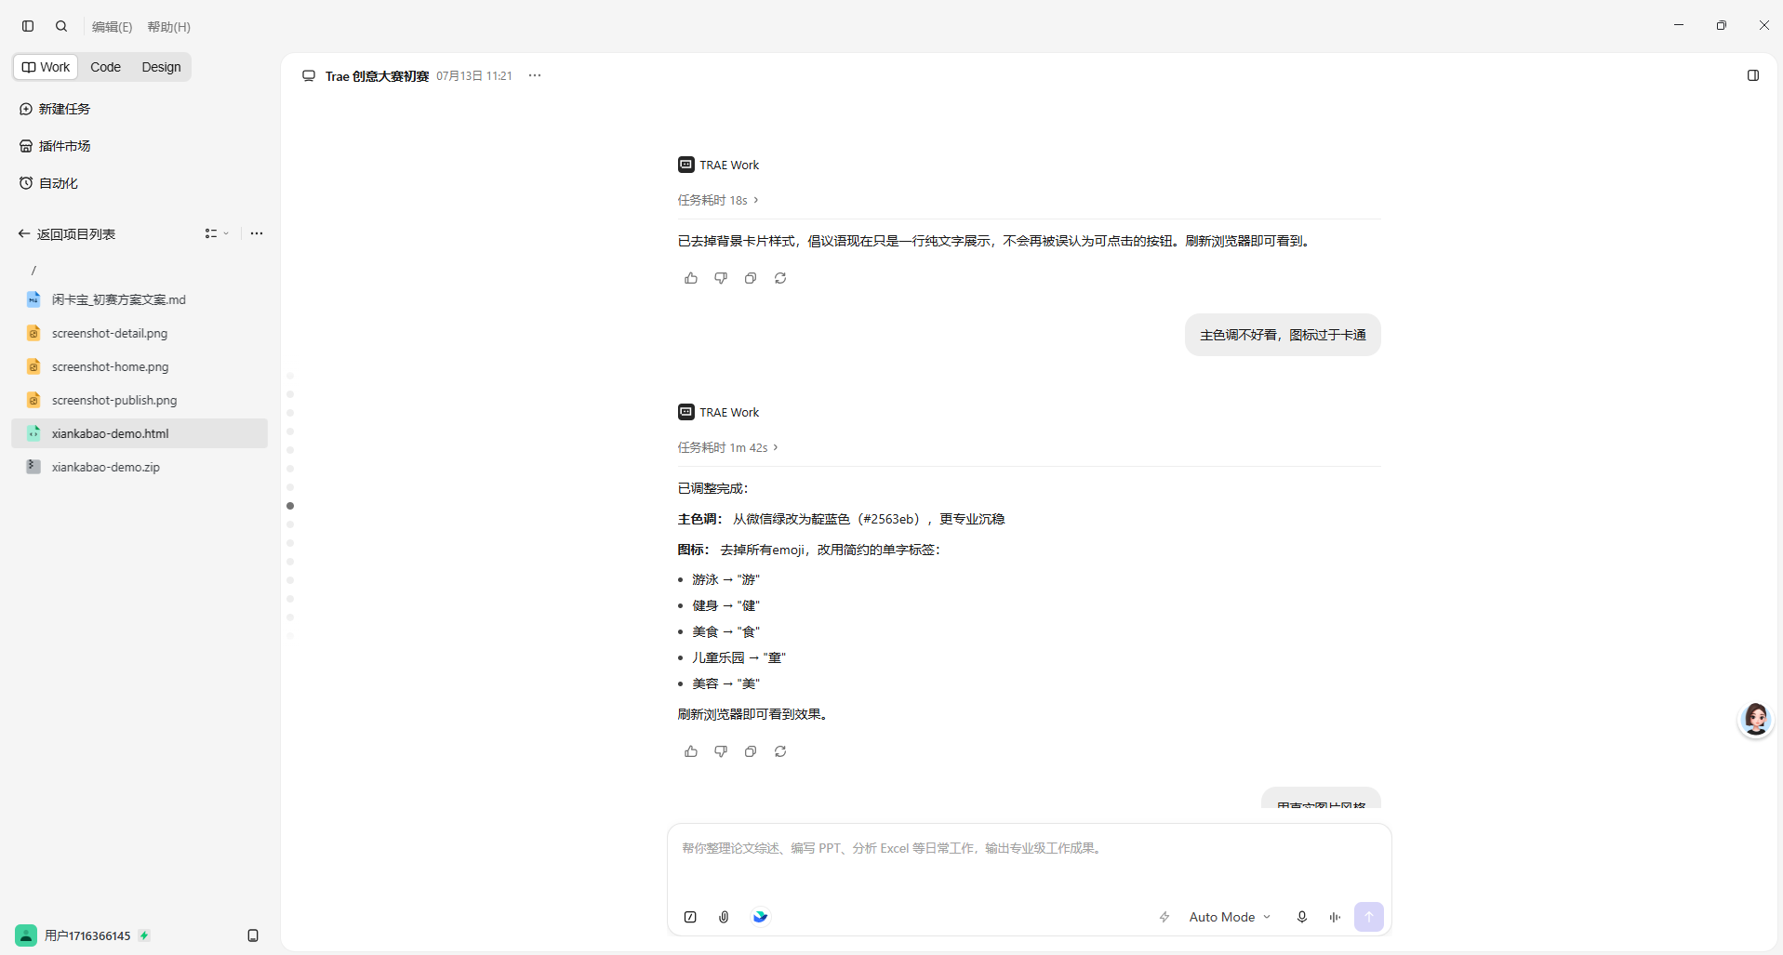The height and width of the screenshot is (955, 1783).
Task: Click the second TRAE Work logo icon
Action: coord(686,412)
